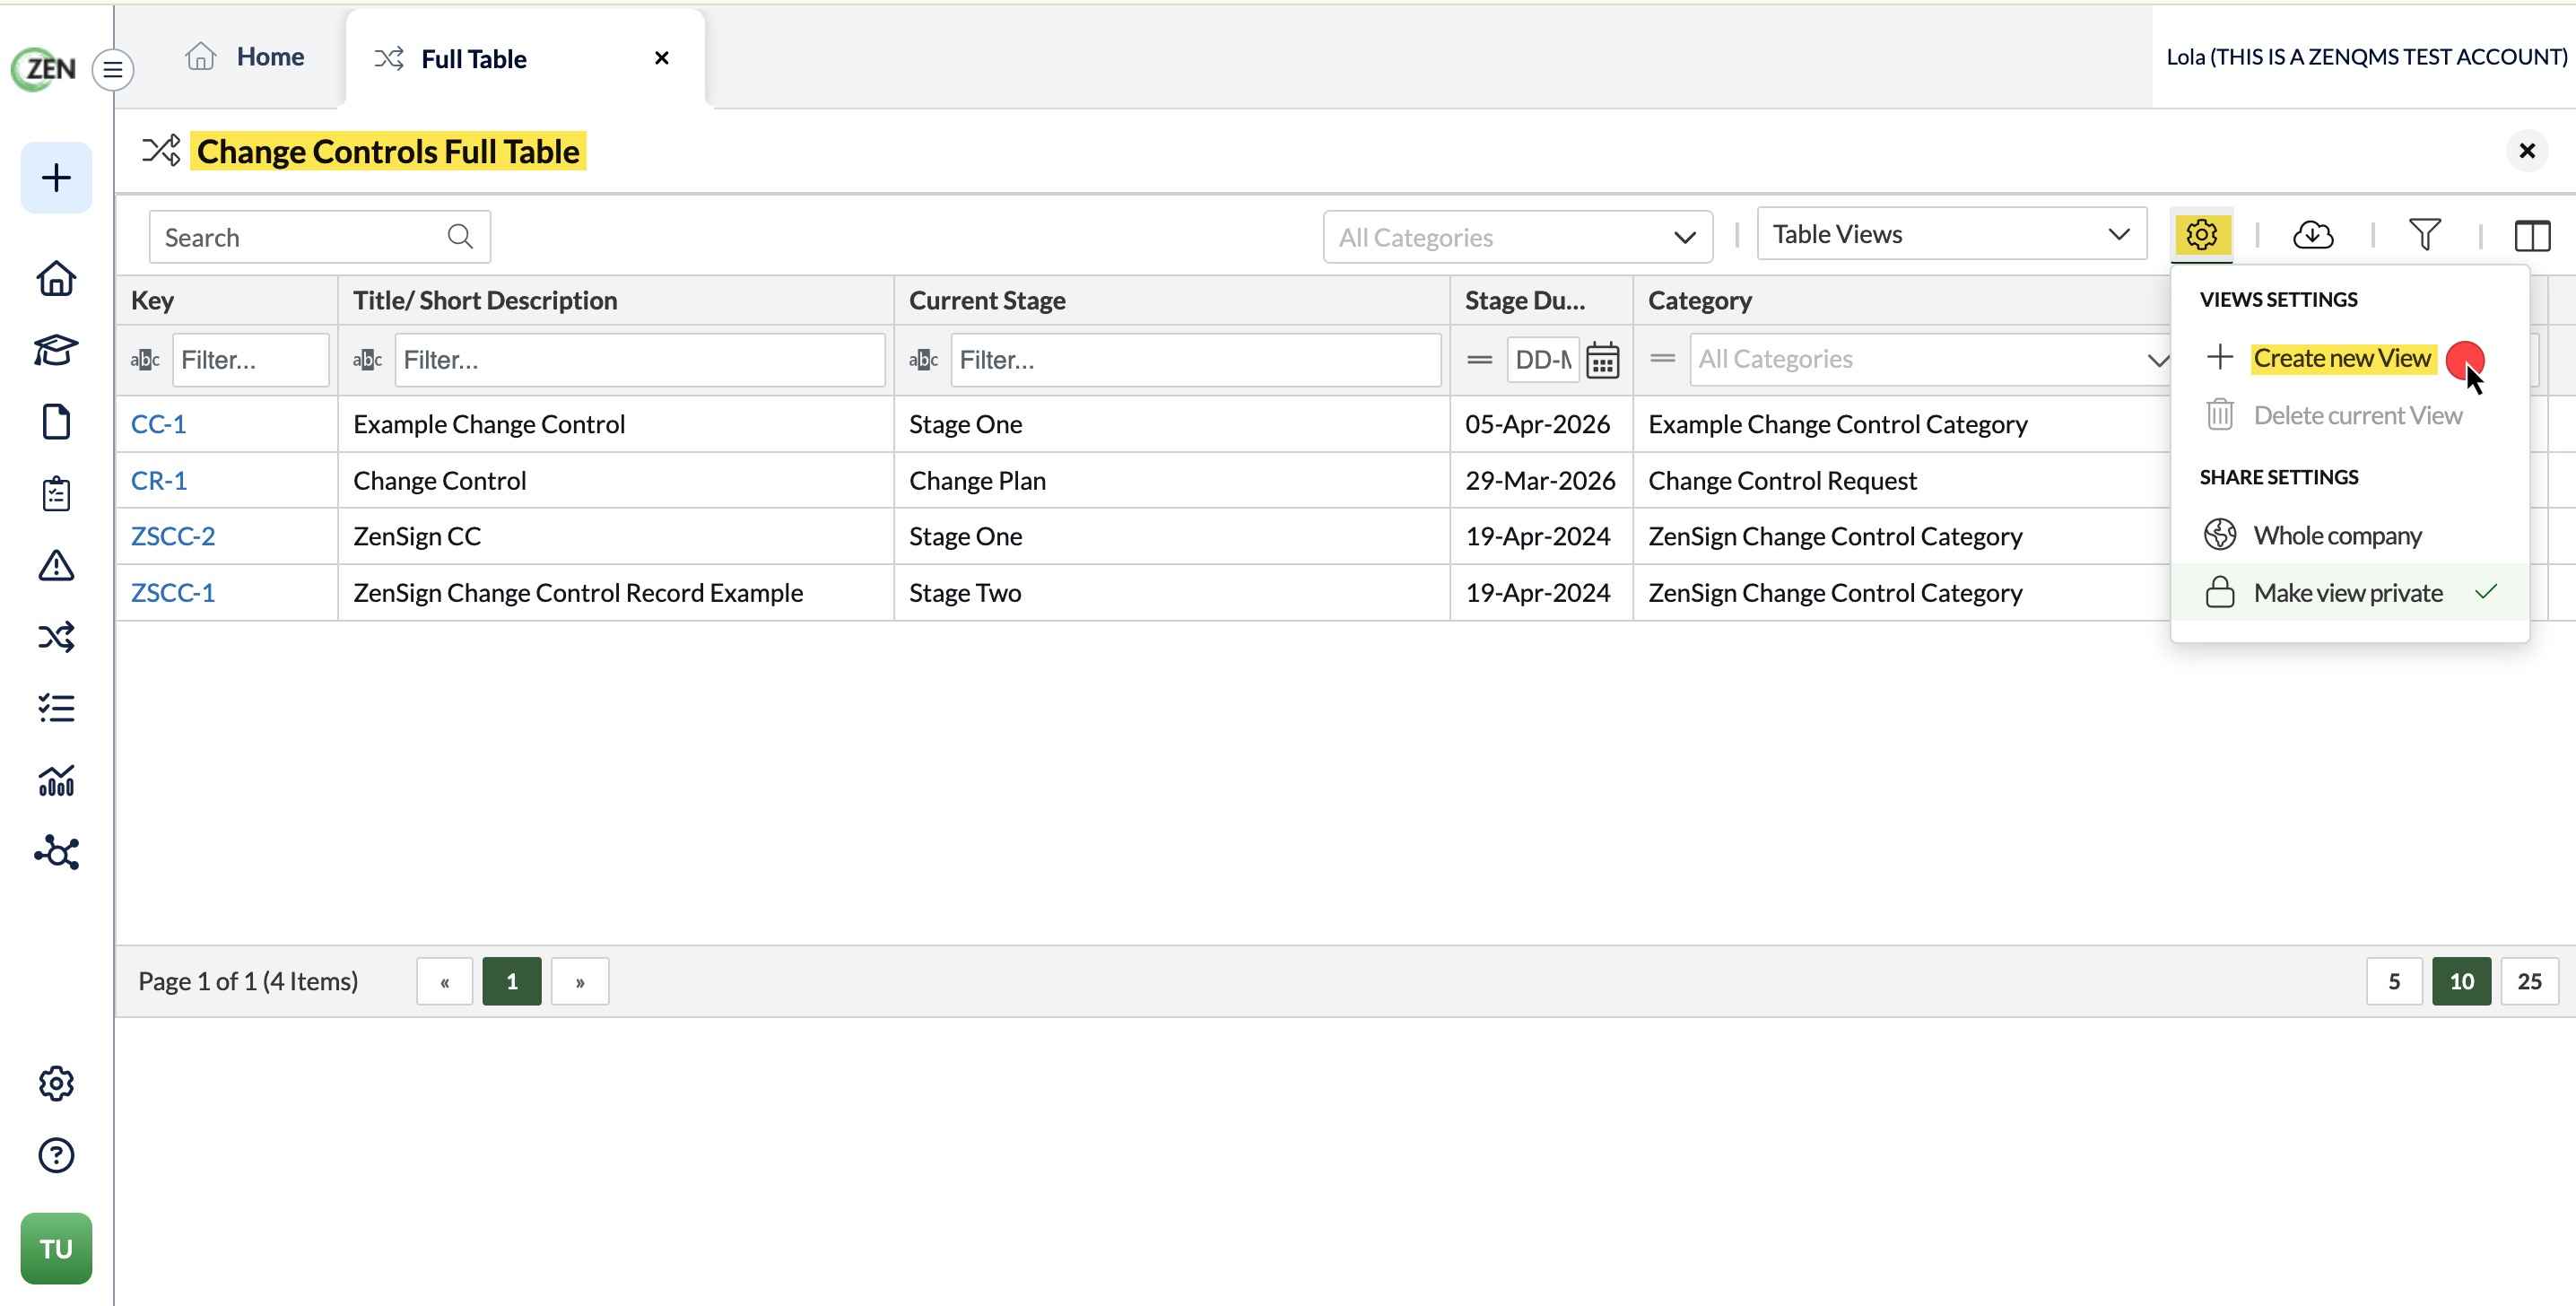This screenshot has width=2576, height=1306.
Task: Open the checklist tasks icon in sidebar
Action: pos(56,709)
